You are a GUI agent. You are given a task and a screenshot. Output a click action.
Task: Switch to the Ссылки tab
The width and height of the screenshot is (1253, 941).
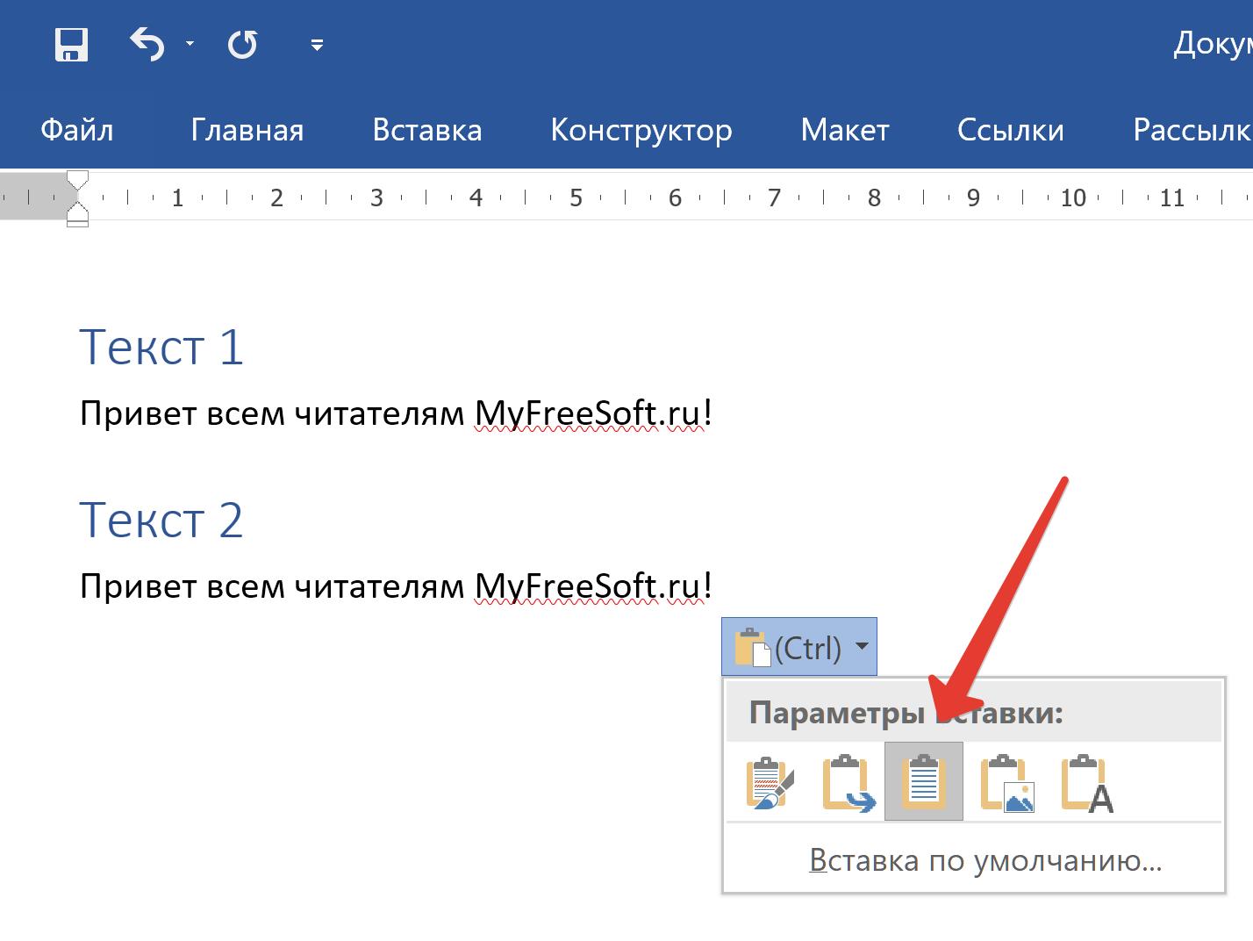coord(1011,130)
